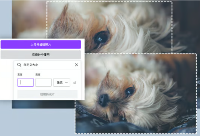Image resolution: width=200 pixels, height=136 pixels.
Task: Click the 自定义大小 search text
Action: 31,65
